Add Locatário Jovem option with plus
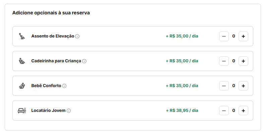The height and width of the screenshot is (134, 266). click(x=243, y=111)
